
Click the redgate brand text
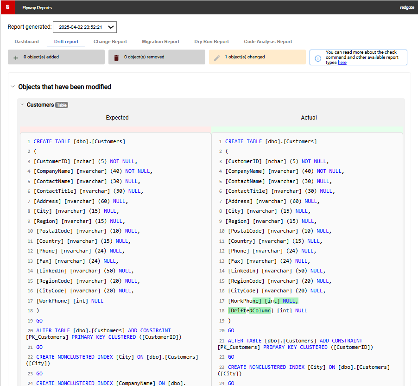point(407,8)
